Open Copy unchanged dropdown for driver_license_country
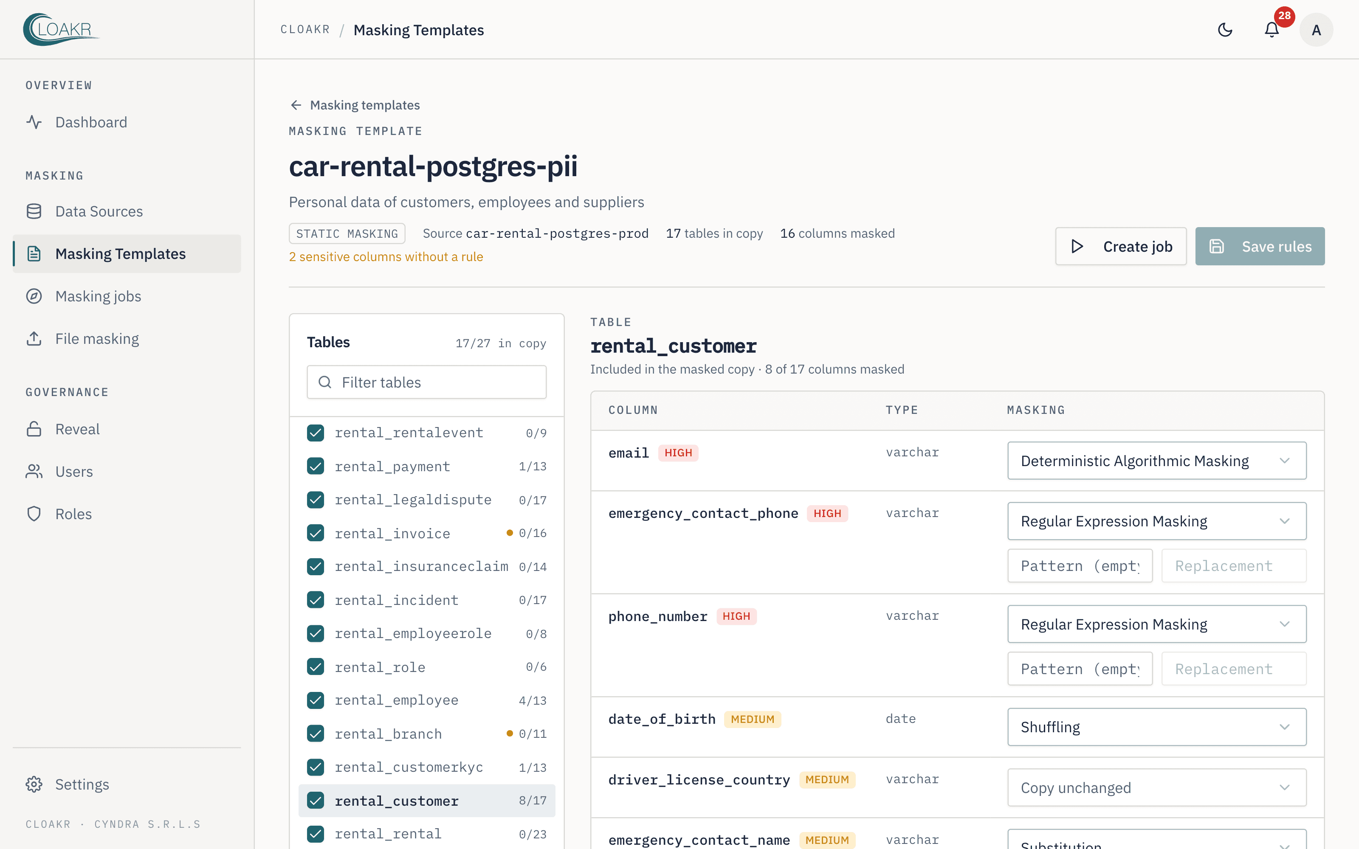The image size is (1359, 849). pyautogui.click(x=1157, y=787)
